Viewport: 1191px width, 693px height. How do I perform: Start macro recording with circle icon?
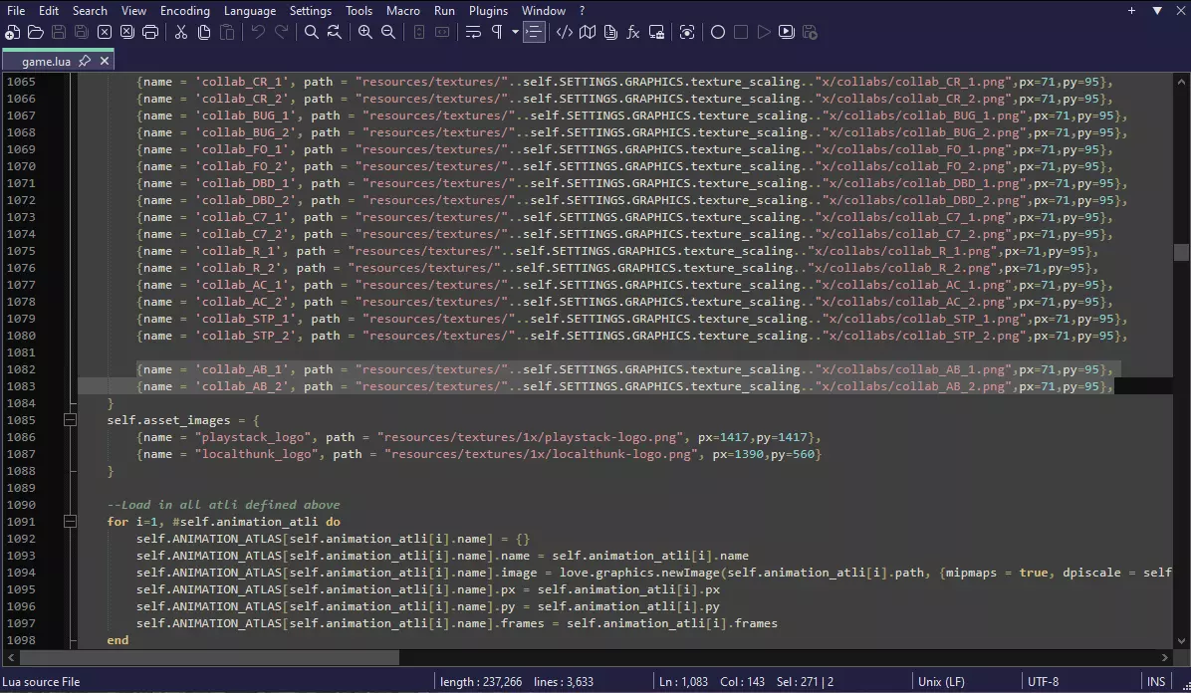pyautogui.click(x=717, y=32)
